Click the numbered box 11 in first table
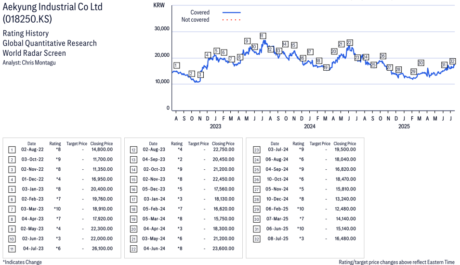 [12, 249]
